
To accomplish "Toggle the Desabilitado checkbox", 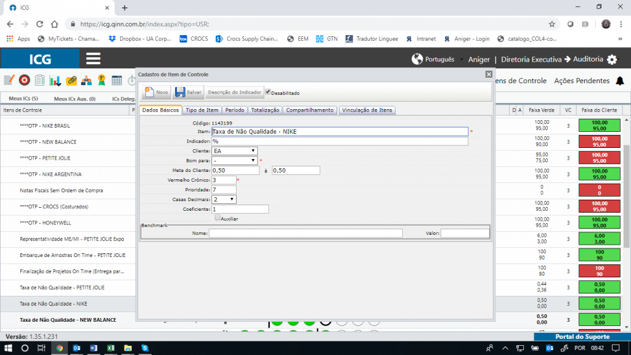I will pos(267,92).
